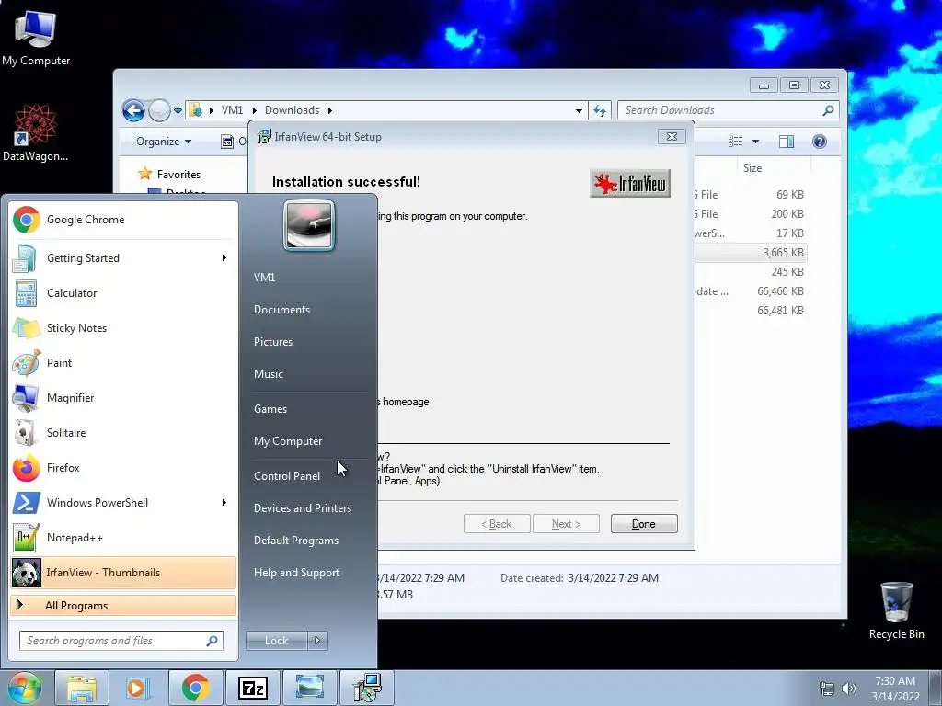Open Help and Support

tap(297, 573)
